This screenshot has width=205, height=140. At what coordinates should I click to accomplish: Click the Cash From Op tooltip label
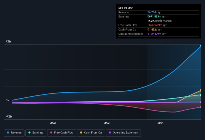pos(127,29)
